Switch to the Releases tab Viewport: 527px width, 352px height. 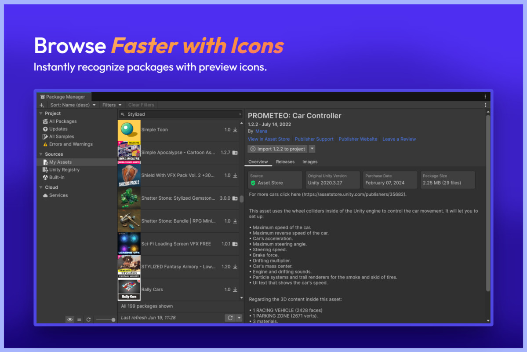pos(285,162)
